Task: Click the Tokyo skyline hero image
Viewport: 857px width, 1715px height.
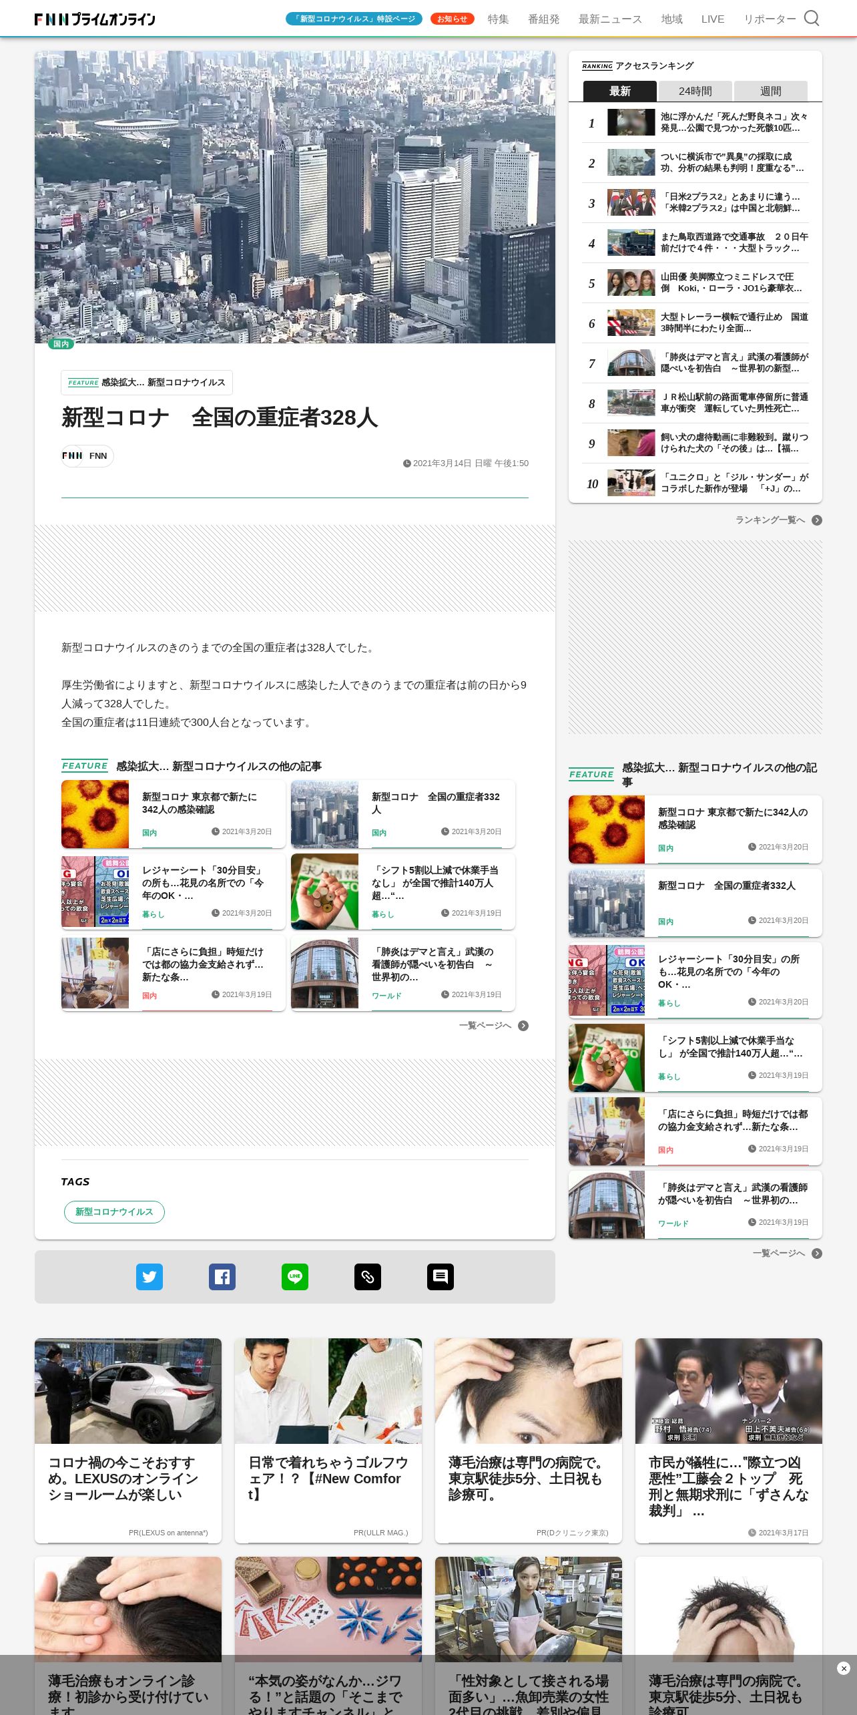Action: coord(295,197)
